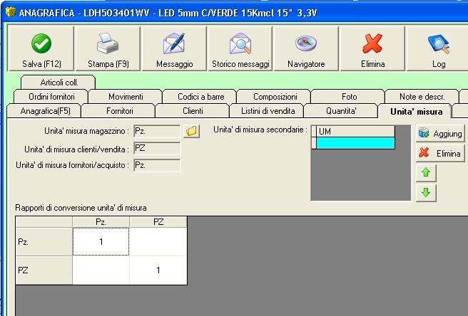Click the green down arrow button
468x316 pixels.
(x=426, y=193)
